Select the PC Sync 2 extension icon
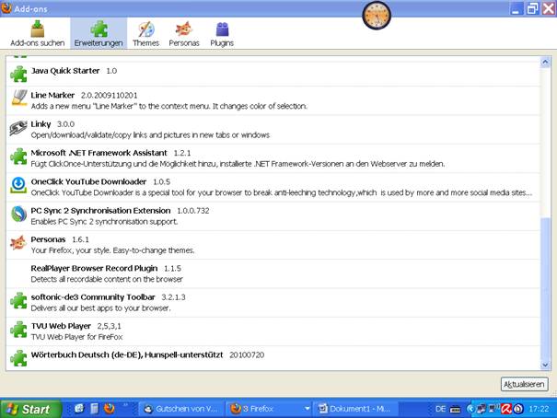This screenshot has width=557, height=418. pyautogui.click(x=18, y=215)
